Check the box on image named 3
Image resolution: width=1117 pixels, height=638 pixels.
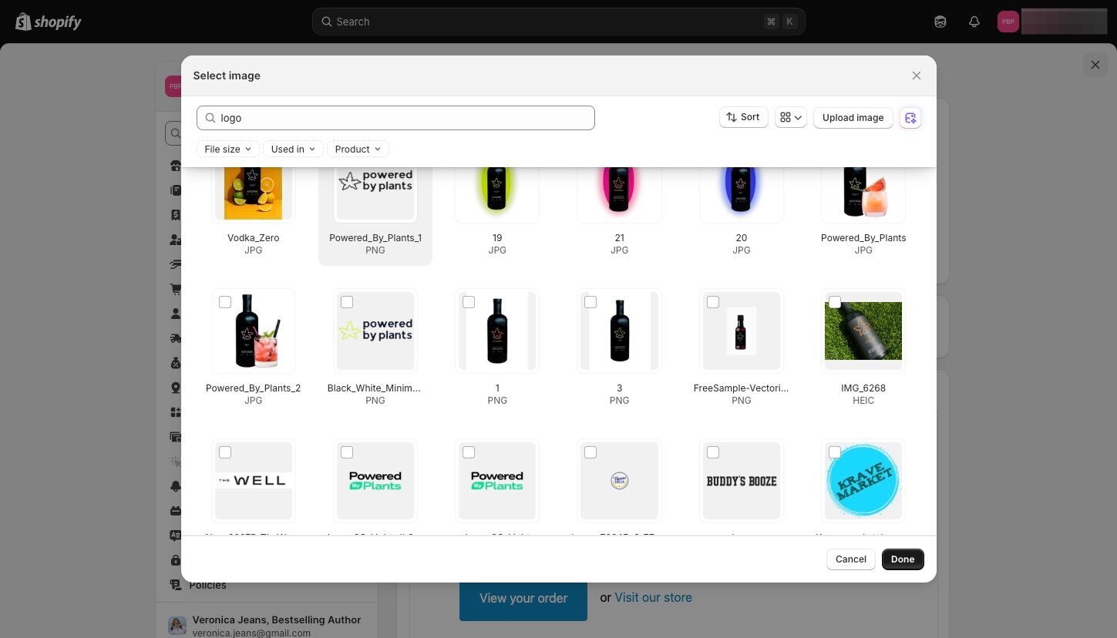[590, 302]
